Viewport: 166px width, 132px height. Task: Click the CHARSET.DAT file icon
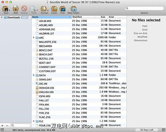37,67
